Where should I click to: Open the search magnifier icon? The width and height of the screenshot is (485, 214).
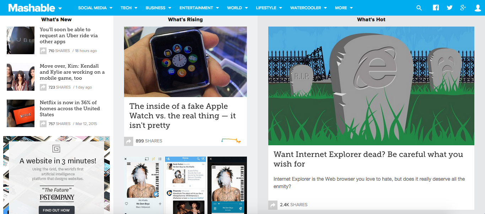coord(419,8)
